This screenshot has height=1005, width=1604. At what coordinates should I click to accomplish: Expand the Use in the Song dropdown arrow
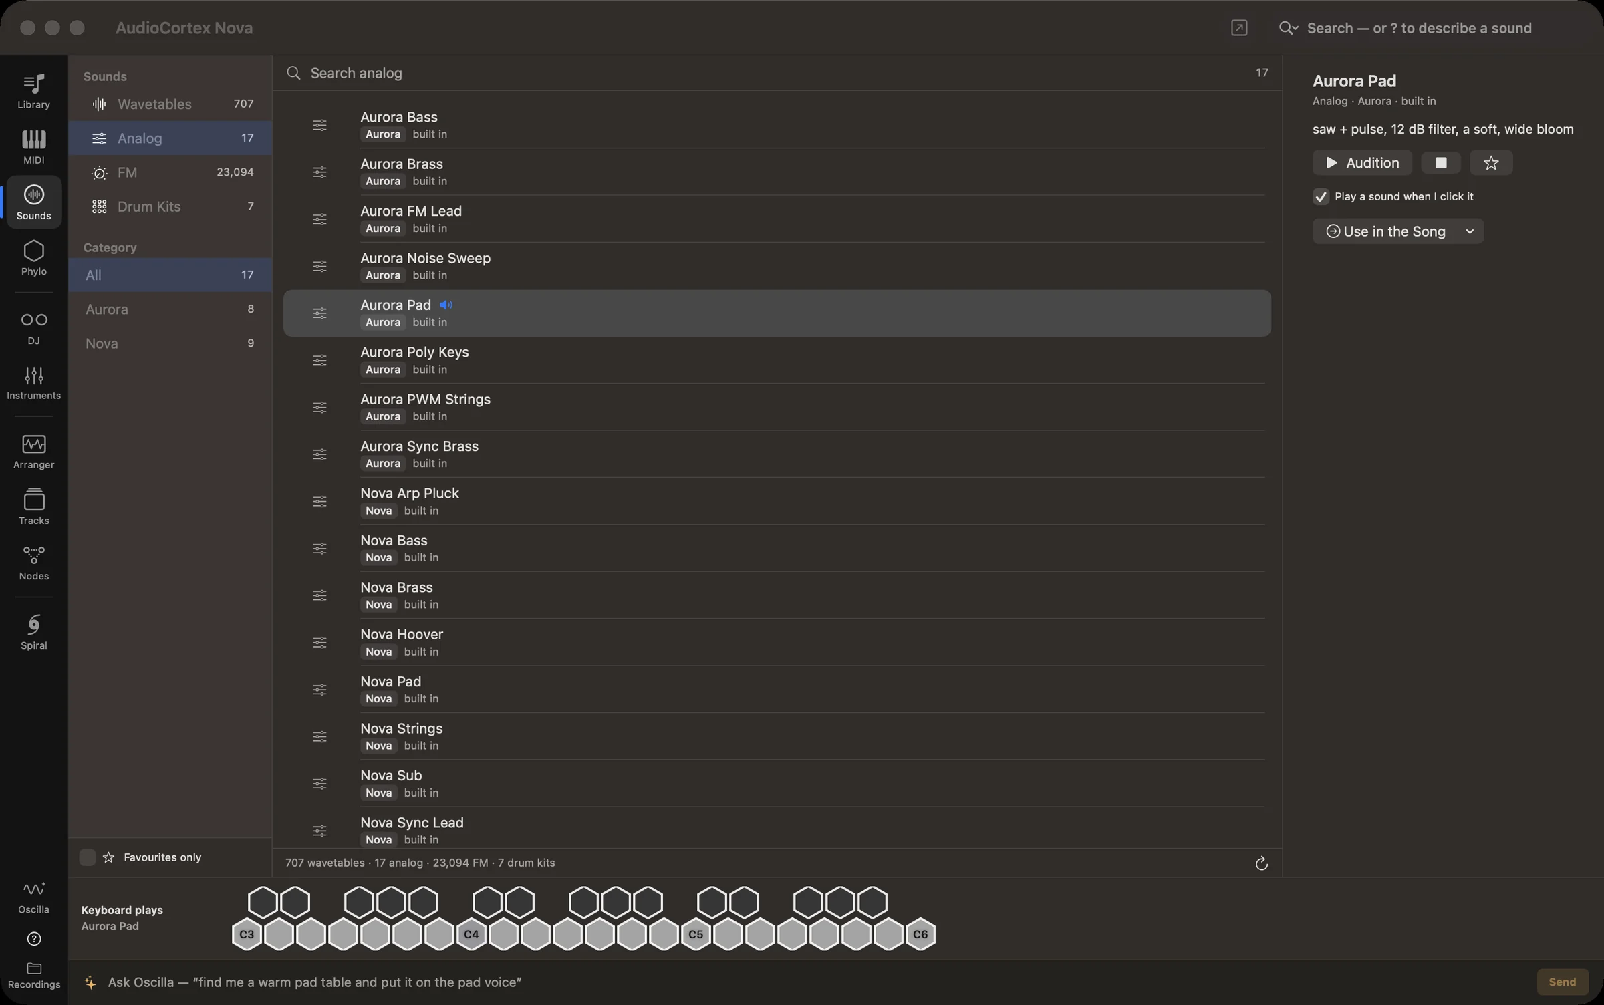tap(1470, 231)
